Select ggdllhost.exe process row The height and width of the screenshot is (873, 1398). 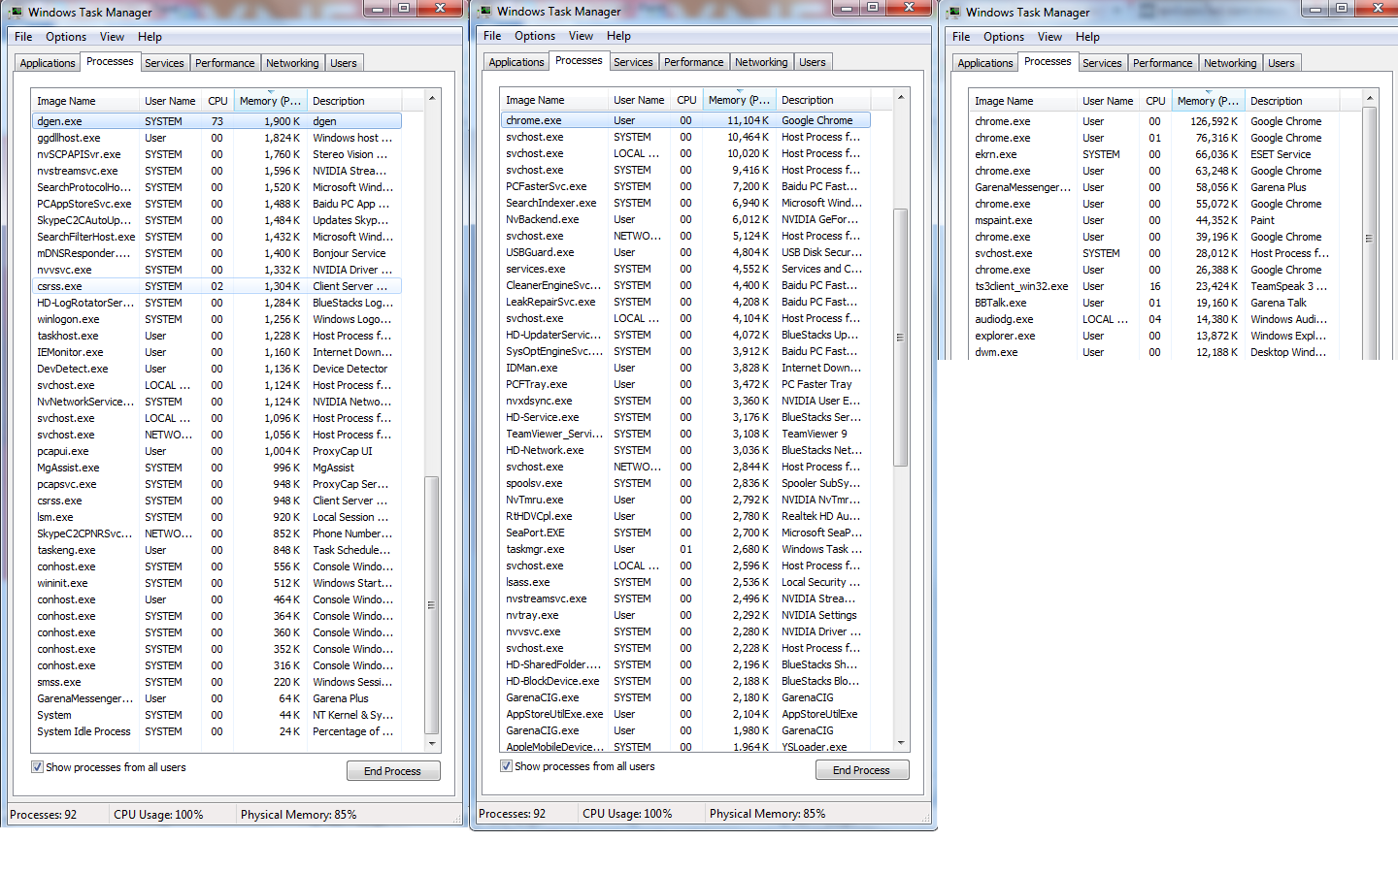click(216, 138)
